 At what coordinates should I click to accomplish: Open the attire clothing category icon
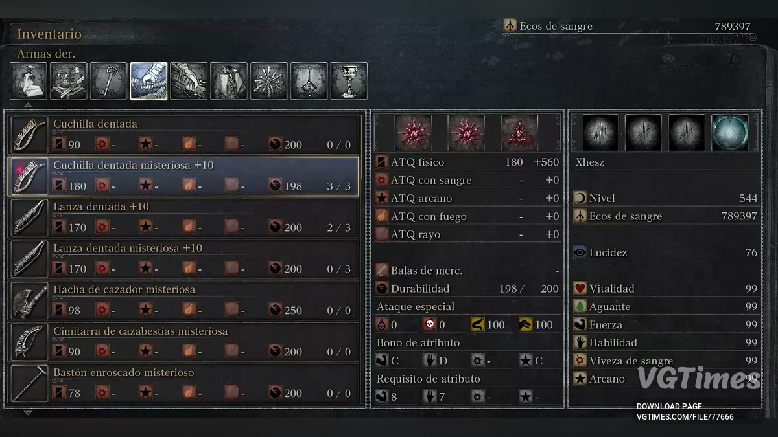click(229, 81)
